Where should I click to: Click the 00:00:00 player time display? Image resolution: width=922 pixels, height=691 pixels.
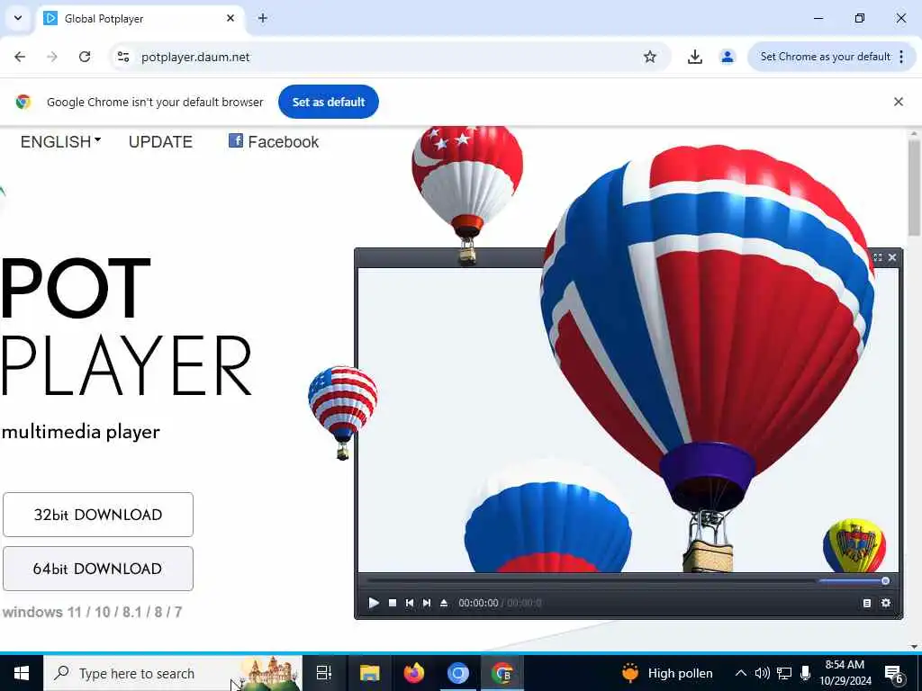tap(478, 603)
